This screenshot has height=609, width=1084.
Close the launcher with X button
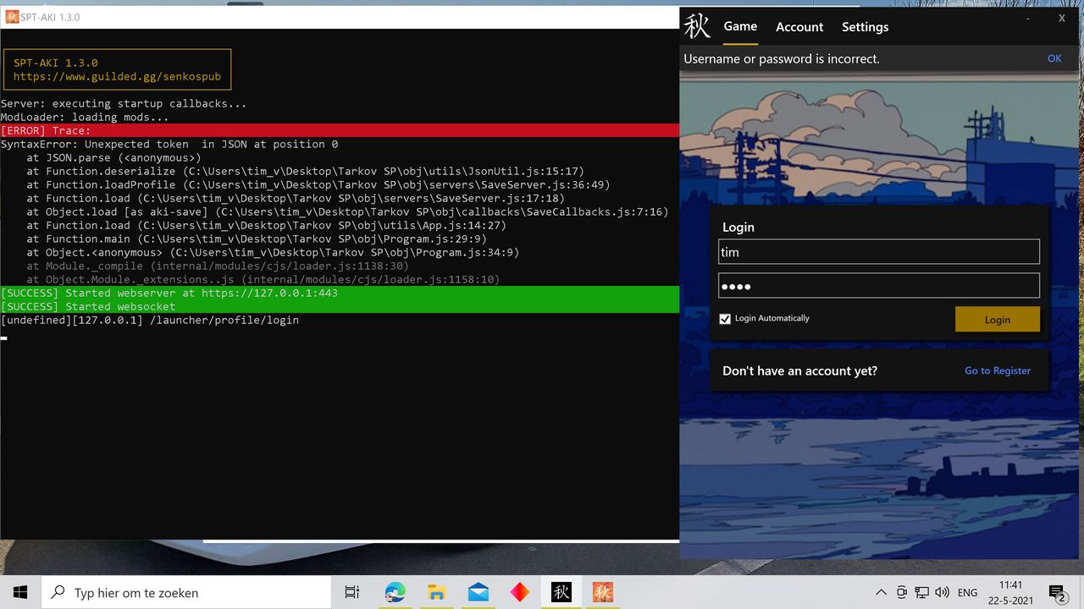click(1062, 18)
